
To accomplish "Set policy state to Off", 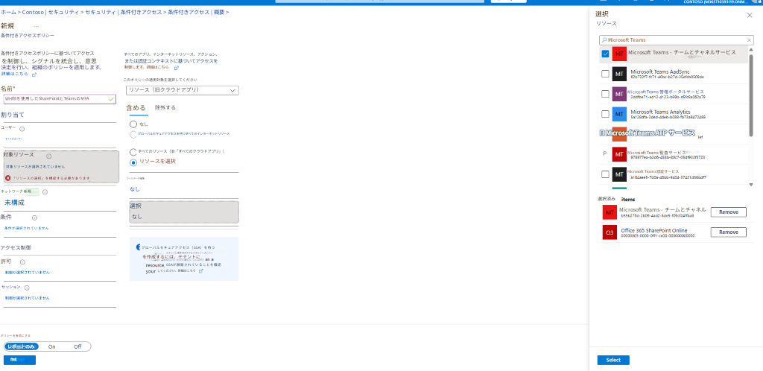I will tap(77, 346).
